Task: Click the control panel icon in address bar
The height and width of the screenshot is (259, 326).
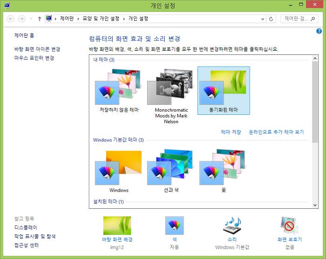Action: click(49, 19)
